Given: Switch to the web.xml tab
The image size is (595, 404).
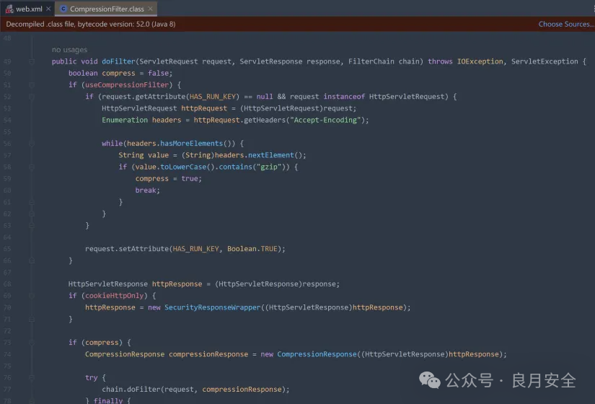Looking at the screenshot, I should pyautogui.click(x=29, y=9).
